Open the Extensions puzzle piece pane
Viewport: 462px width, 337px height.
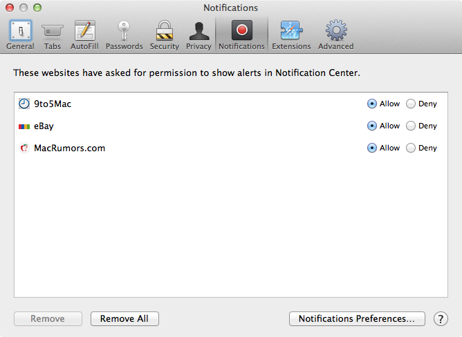291,35
